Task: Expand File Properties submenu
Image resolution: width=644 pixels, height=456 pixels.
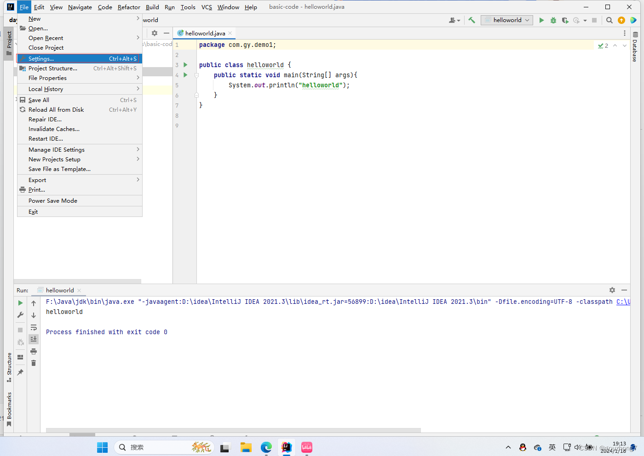Action: pyautogui.click(x=138, y=78)
